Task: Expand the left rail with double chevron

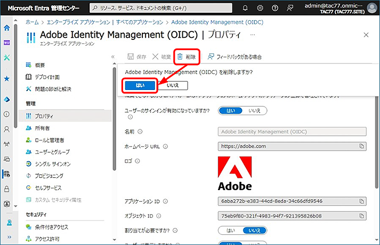Action: (9, 237)
